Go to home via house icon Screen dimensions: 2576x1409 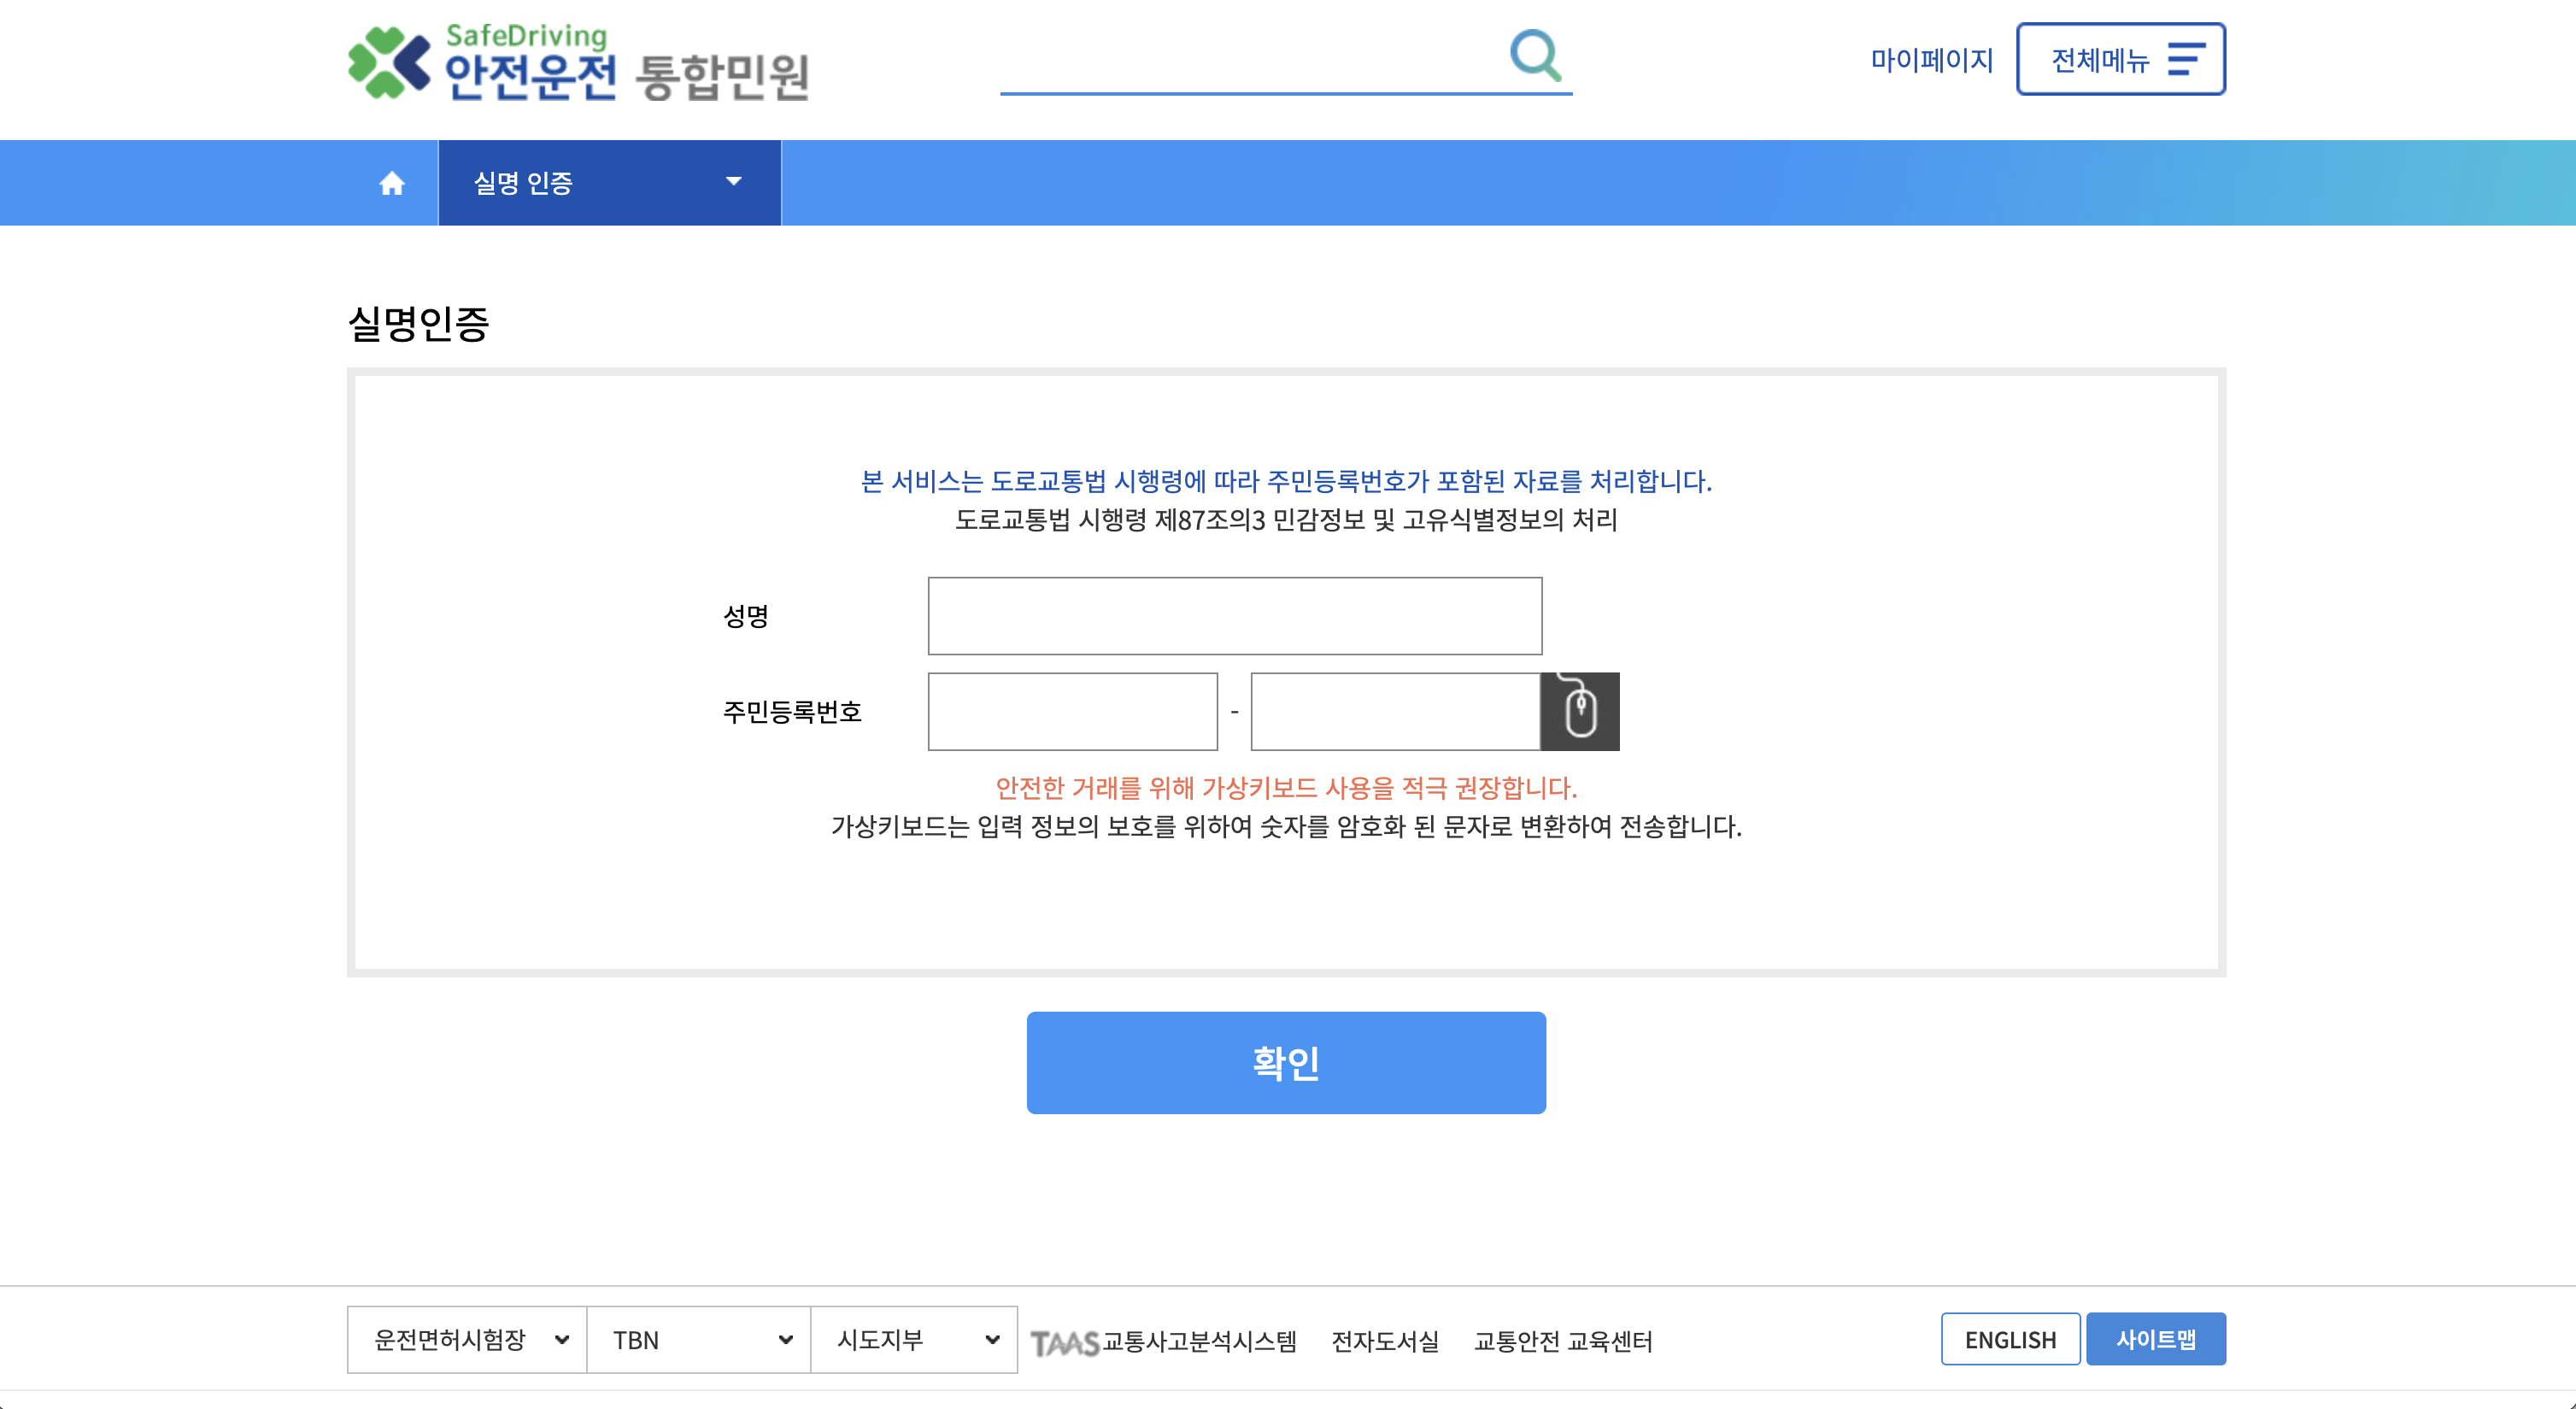point(392,183)
